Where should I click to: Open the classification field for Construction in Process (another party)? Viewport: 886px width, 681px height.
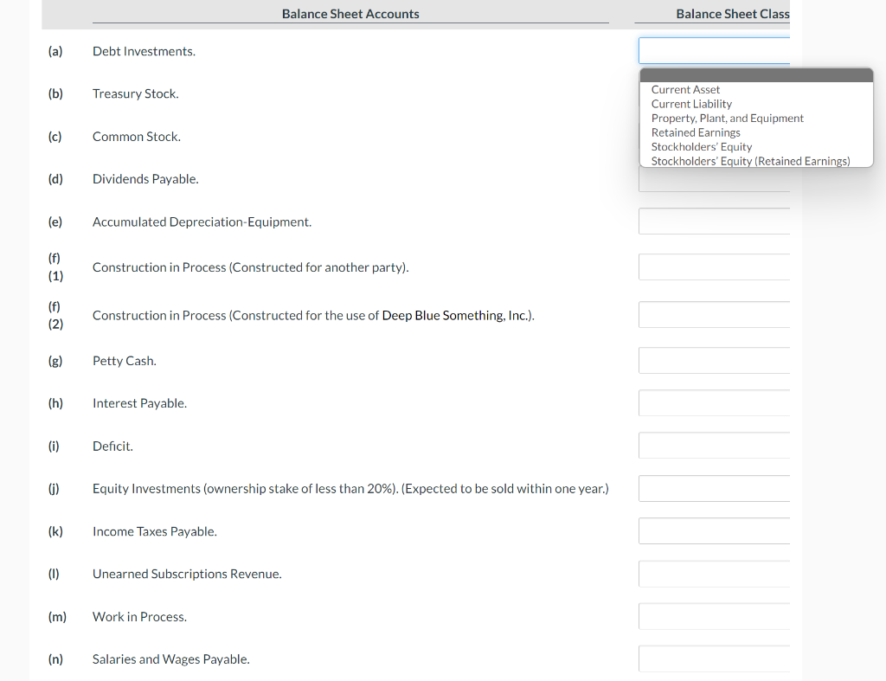point(714,266)
